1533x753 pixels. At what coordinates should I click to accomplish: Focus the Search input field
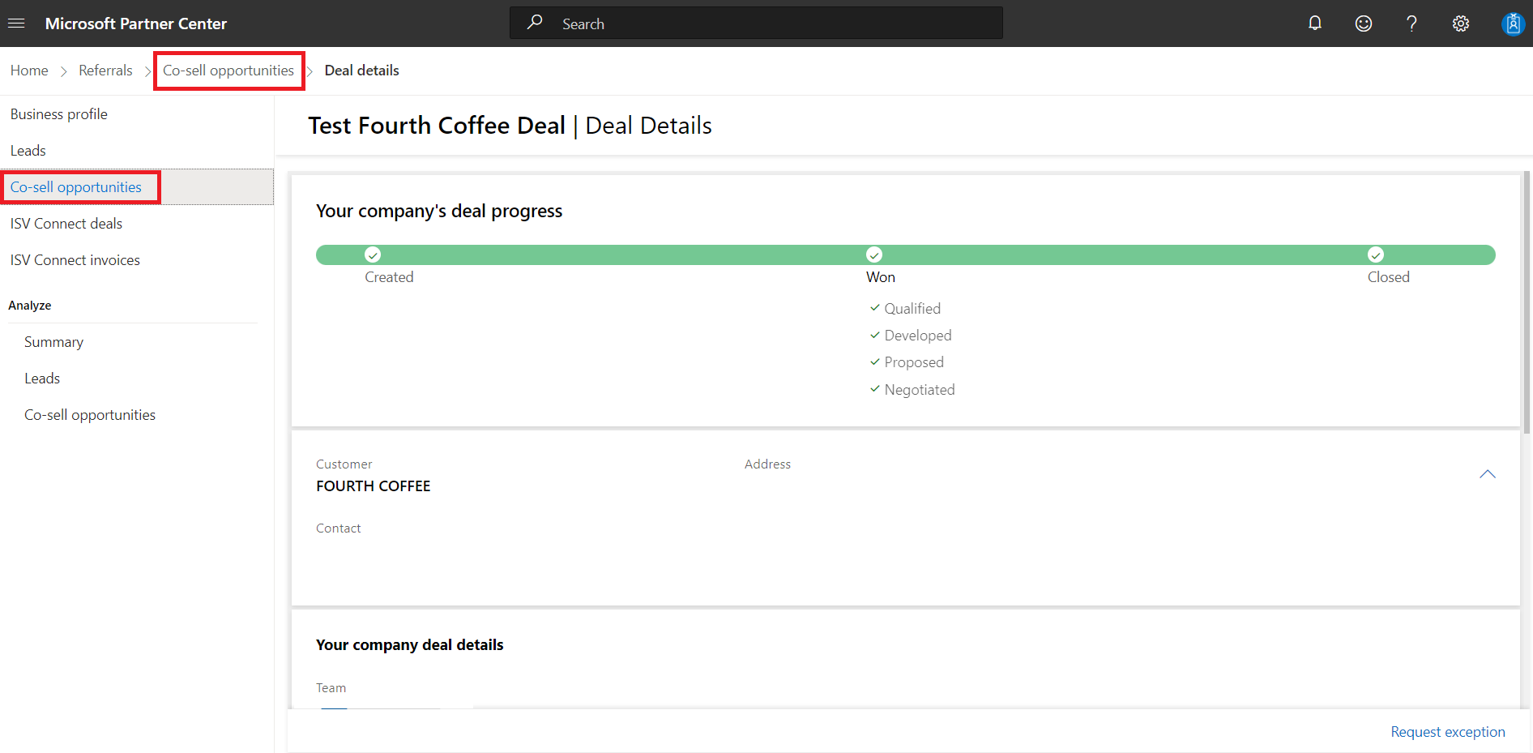[x=770, y=24]
